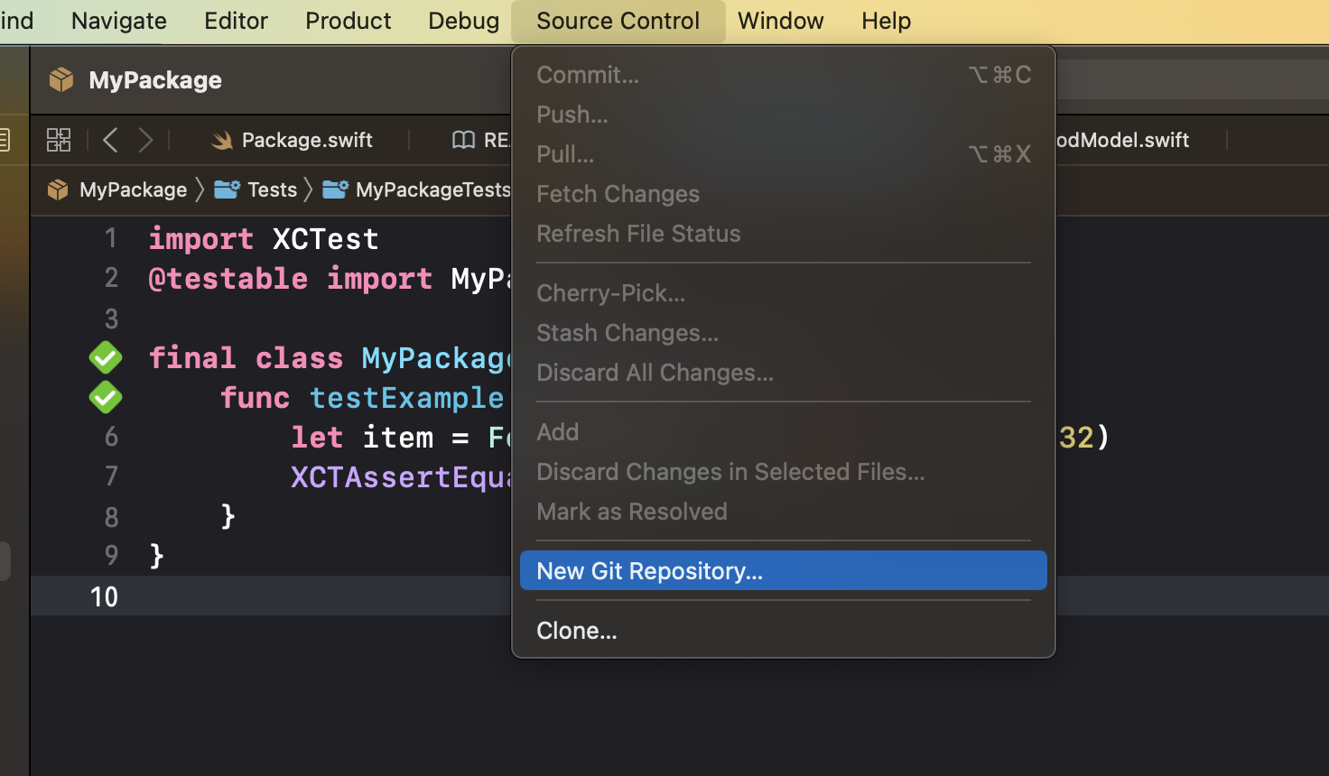Click line number 6 in the gutter

click(111, 437)
